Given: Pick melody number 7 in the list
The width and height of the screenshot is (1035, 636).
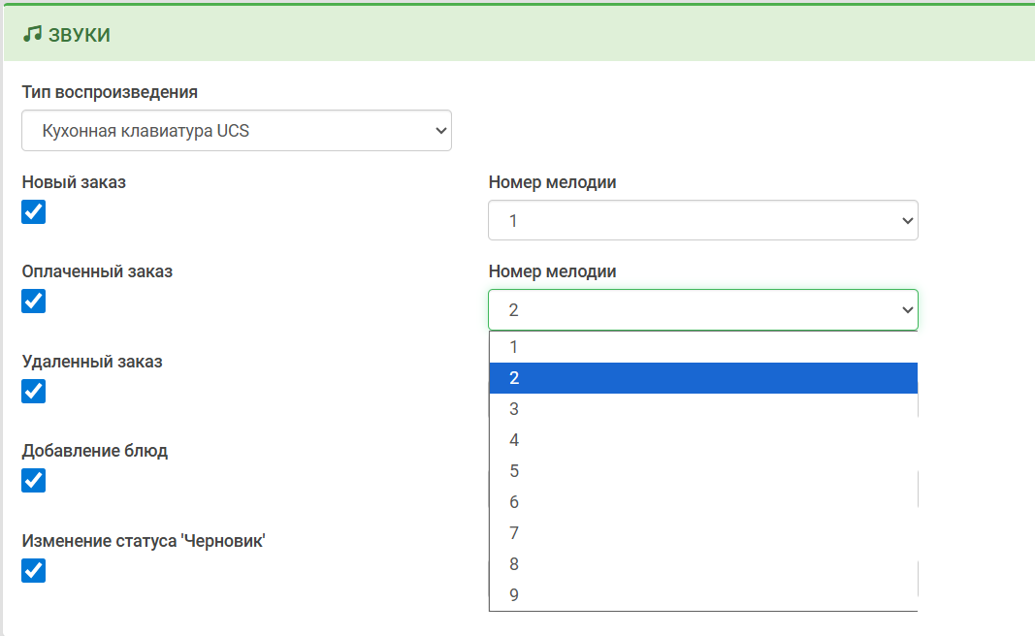Looking at the screenshot, I should 702,533.
